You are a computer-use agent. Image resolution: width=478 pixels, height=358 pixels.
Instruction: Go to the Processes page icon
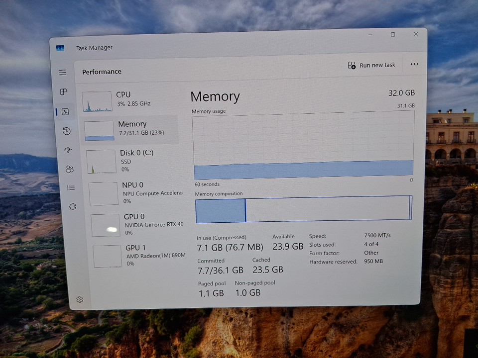64,92
